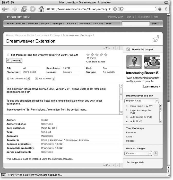173x180 pixels.
Task: Toggle the Add to Favorites plus box
Action: pyautogui.click(x=8, y=79)
